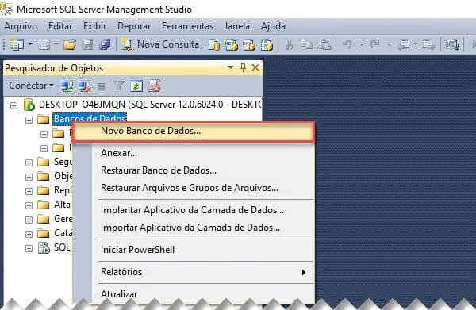Click the New Project toolbar icon
The image size is (476, 310).
(17, 44)
